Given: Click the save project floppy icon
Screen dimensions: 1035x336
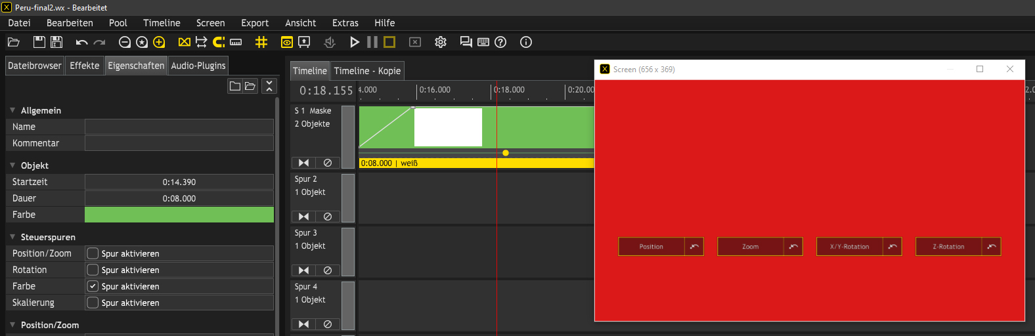Looking at the screenshot, I should pos(39,42).
